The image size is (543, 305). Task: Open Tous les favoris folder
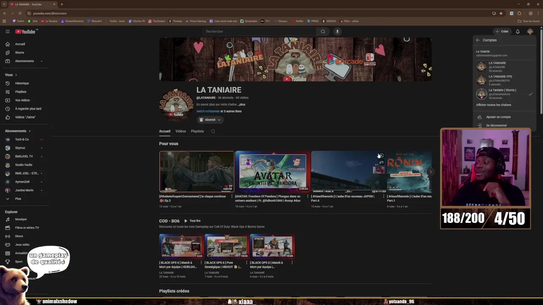(529, 21)
